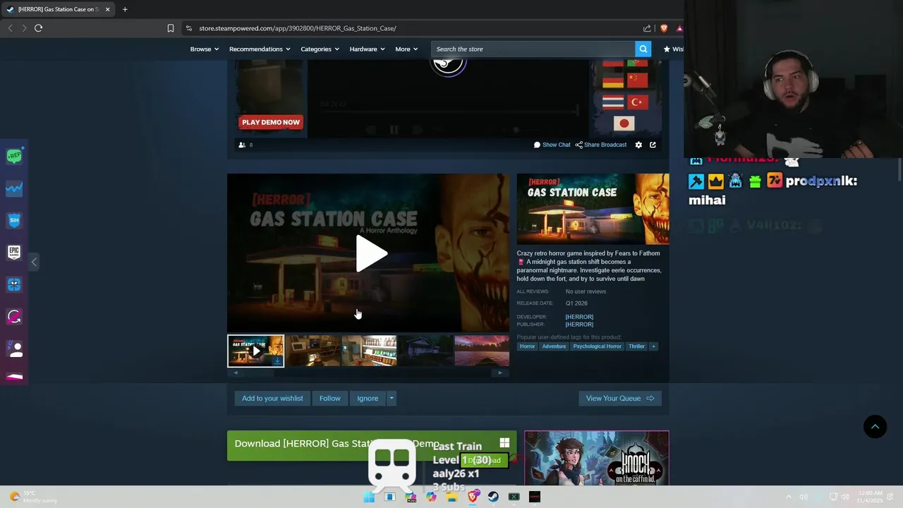
Task: Pause the broadcast video
Action: pyautogui.click(x=394, y=130)
